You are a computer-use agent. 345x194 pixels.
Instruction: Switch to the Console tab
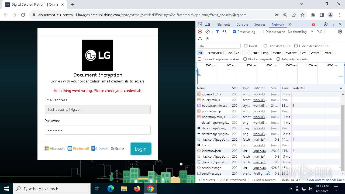pos(242,24)
